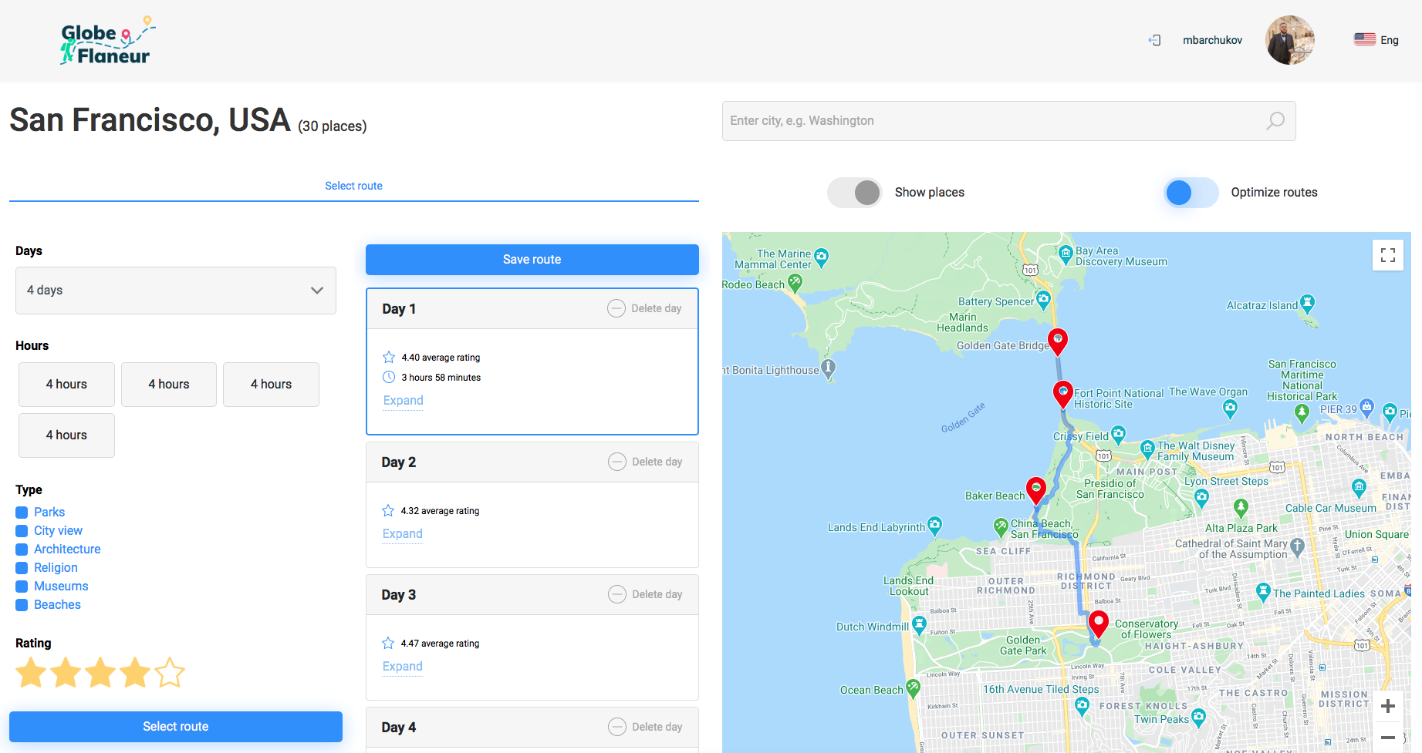Click the Golden Gate Bridge red pin

[1058, 341]
